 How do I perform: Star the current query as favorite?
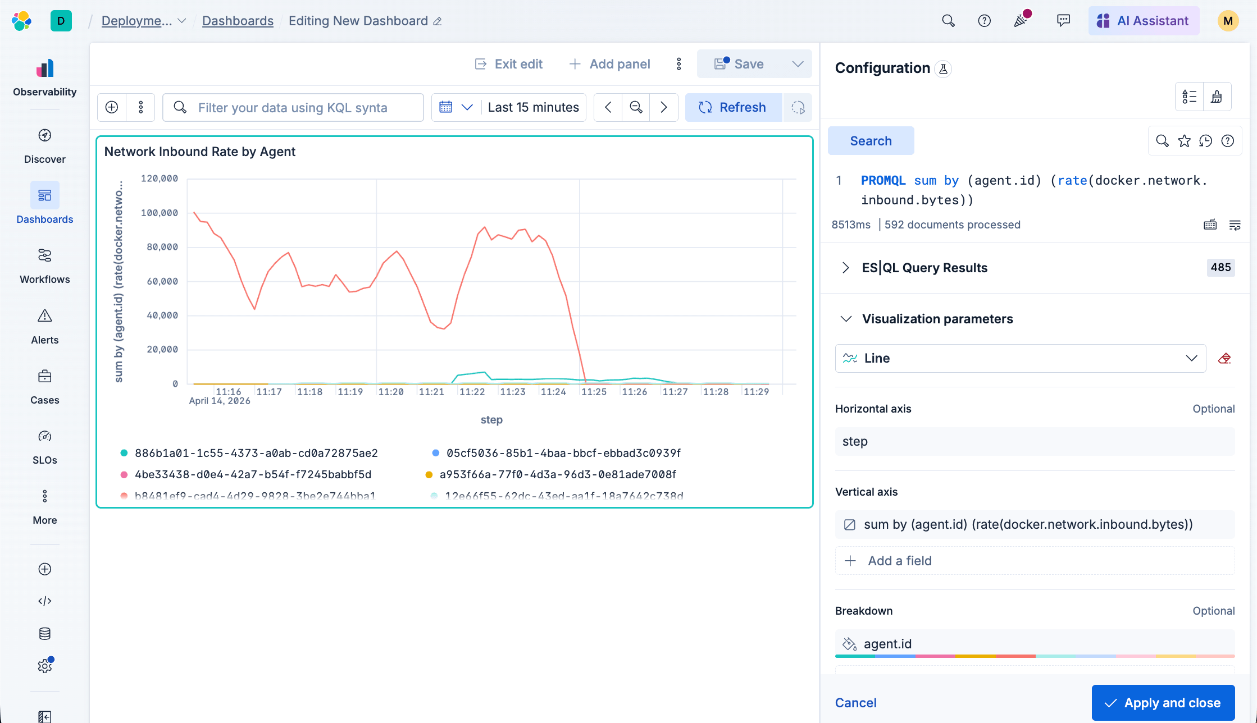1184,141
